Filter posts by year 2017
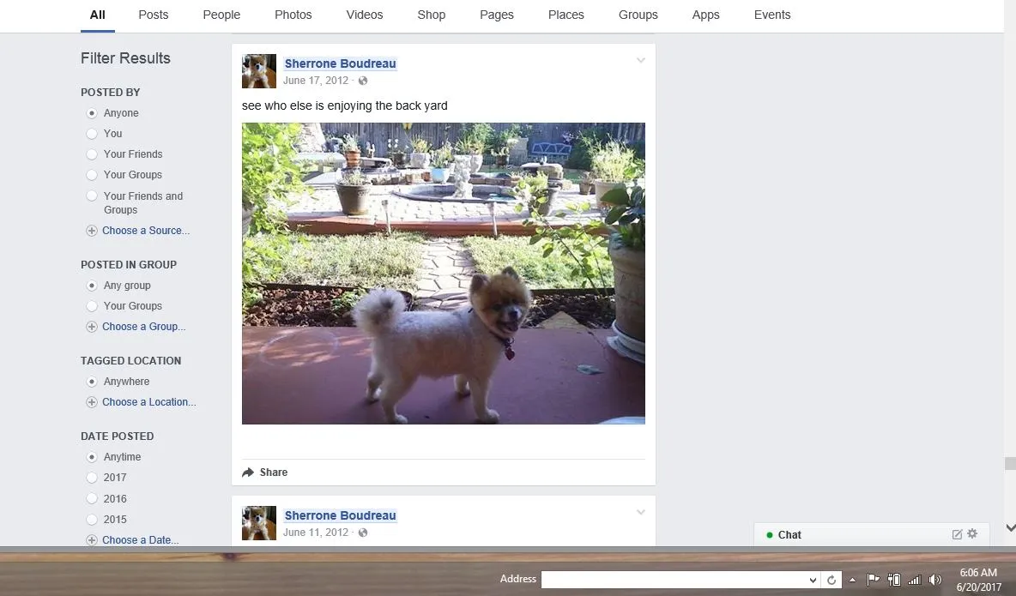1016x596 pixels. (92, 479)
